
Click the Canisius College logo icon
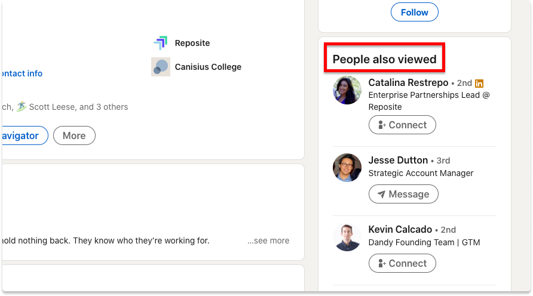tap(161, 67)
